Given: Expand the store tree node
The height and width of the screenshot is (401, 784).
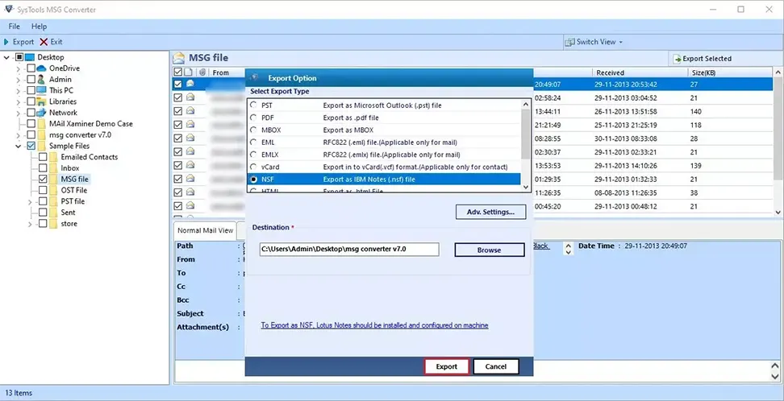Looking at the screenshot, I should pos(31,224).
